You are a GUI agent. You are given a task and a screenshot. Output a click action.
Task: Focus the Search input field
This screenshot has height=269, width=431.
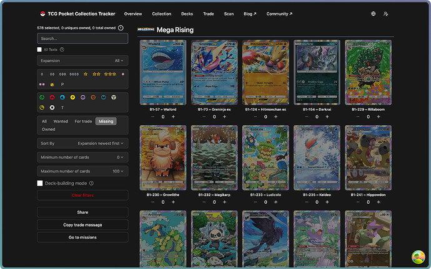82,39
